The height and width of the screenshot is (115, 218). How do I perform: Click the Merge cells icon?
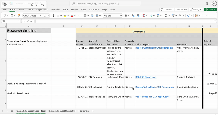tap(97, 16)
